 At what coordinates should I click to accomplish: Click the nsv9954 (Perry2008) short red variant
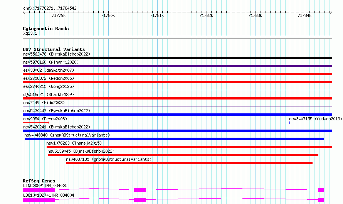(x=36, y=123)
